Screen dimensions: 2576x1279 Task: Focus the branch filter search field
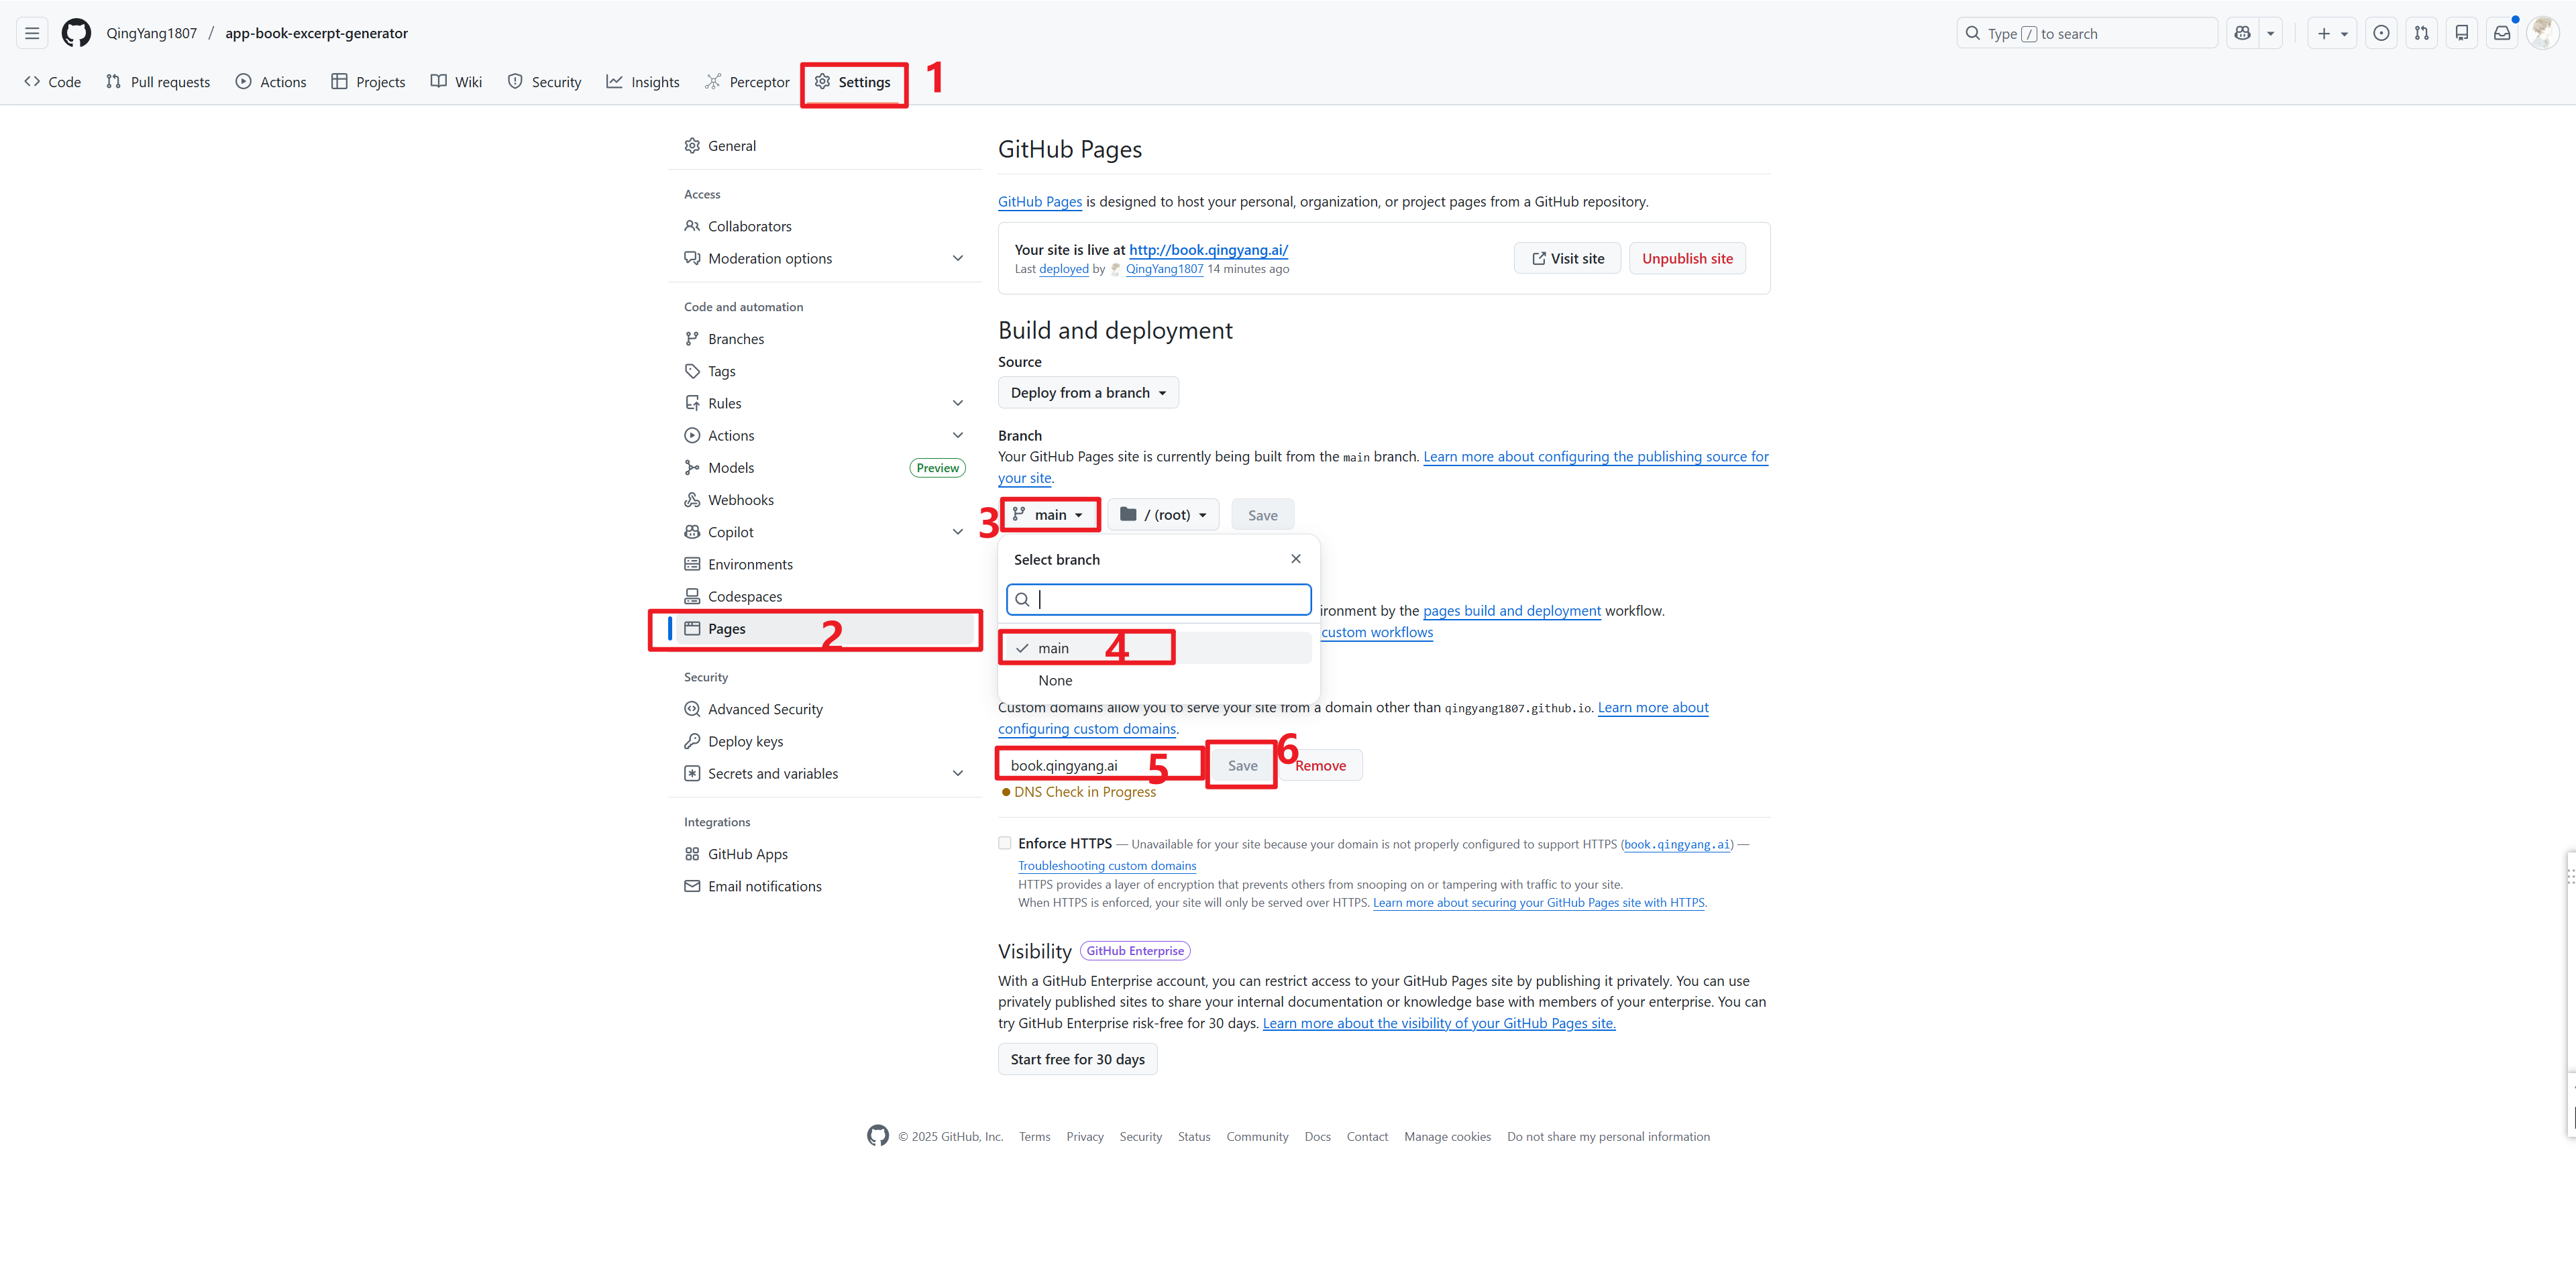pyautogui.click(x=1170, y=599)
